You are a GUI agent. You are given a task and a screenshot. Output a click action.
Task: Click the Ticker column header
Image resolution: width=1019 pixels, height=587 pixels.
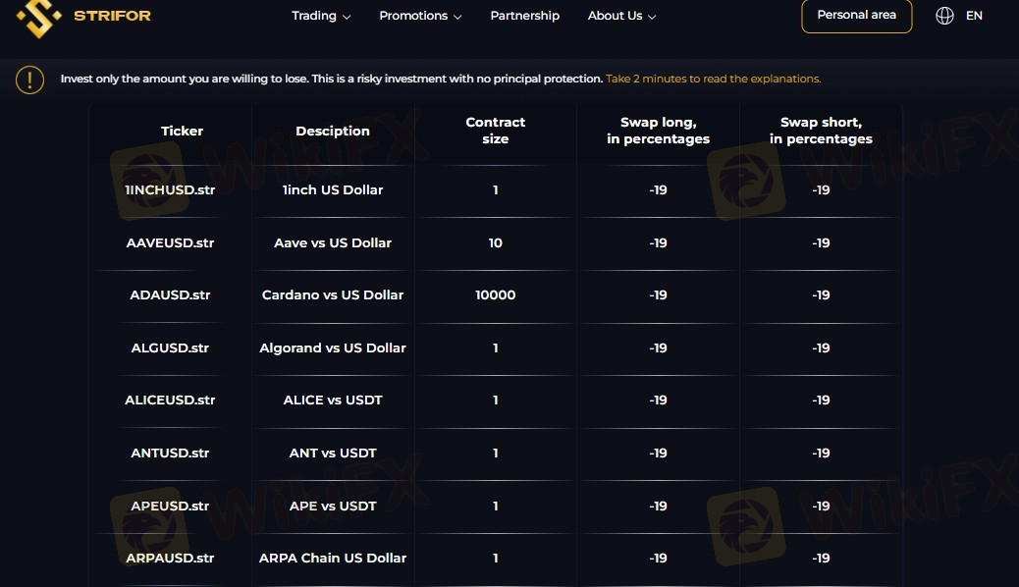click(182, 131)
